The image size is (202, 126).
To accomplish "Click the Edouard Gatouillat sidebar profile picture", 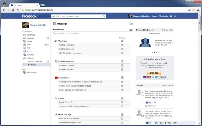I will pyautogui.click(x=26, y=25).
